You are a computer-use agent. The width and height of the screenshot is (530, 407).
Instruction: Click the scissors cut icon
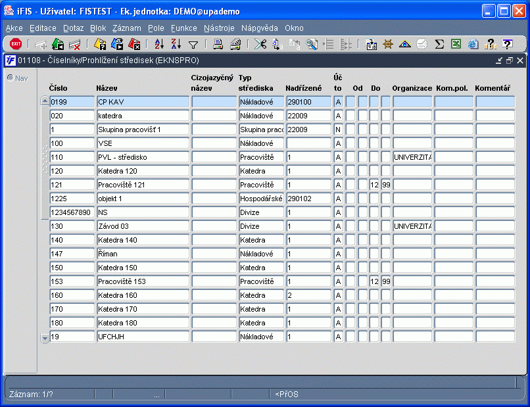(260, 44)
